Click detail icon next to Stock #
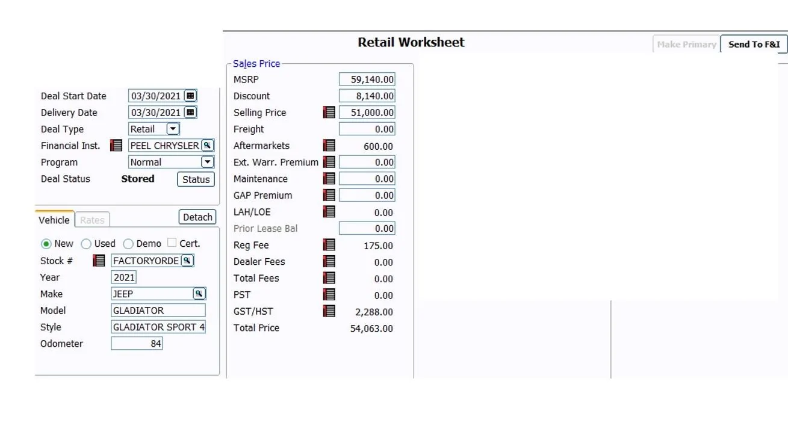This screenshot has width=788, height=443. (x=99, y=261)
